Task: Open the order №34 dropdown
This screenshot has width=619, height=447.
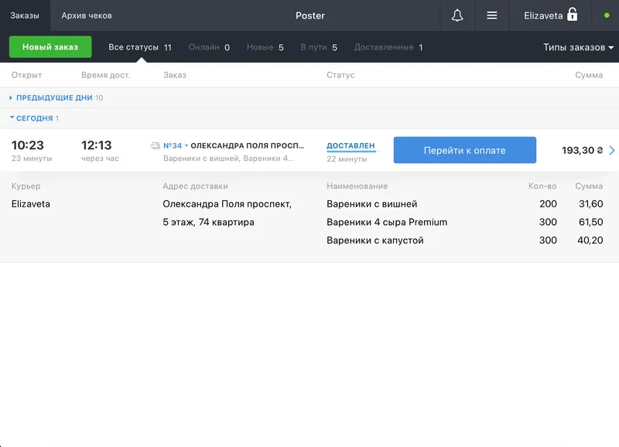Action: coord(176,145)
